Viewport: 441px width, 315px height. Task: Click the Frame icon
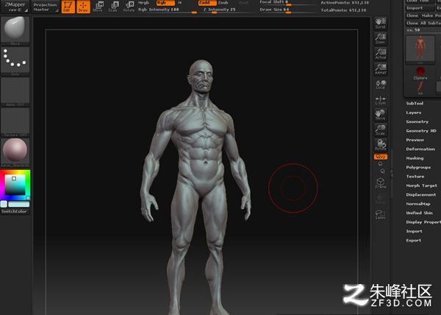tap(381, 183)
